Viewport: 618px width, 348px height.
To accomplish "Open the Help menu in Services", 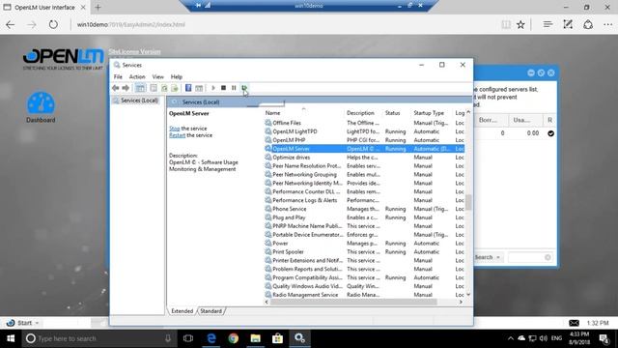I will point(177,76).
